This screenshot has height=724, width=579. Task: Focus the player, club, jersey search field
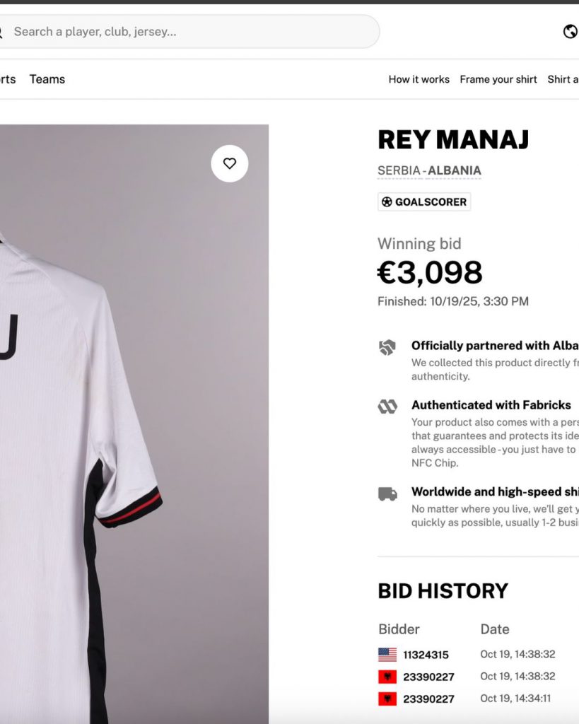pyautogui.click(x=191, y=32)
